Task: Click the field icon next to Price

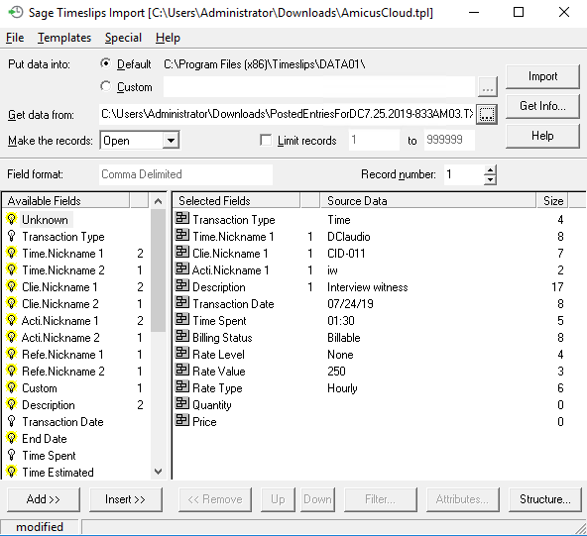Action: coord(182,420)
